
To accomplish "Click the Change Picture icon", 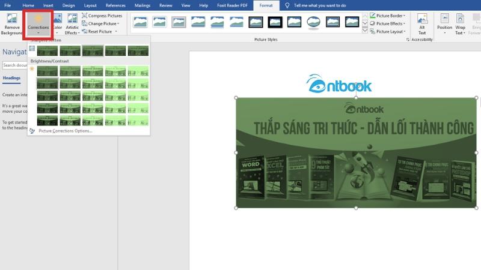I will coord(84,23).
